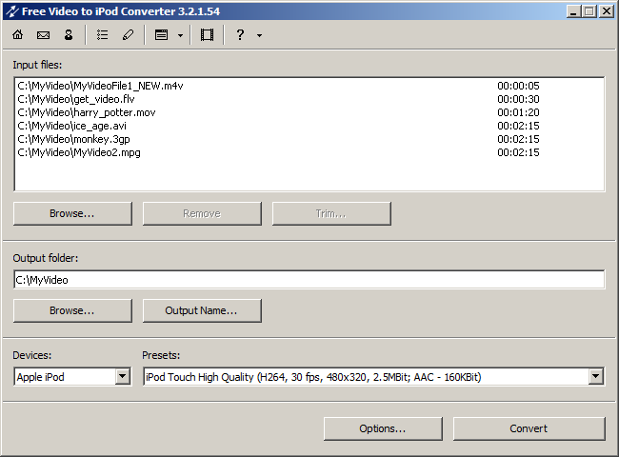This screenshot has width=619, height=457.
Task: Click the question mark help icon
Action: (240, 35)
